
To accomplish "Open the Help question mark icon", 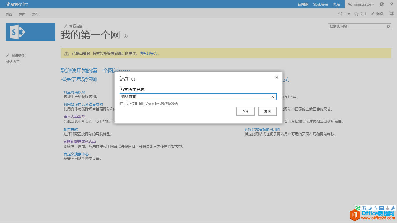I will (x=391, y=4).
